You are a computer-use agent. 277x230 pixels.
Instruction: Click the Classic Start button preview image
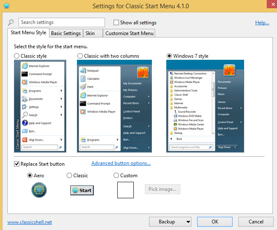[x=82, y=190]
